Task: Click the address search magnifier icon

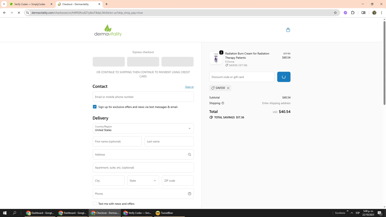Action: click(189, 155)
